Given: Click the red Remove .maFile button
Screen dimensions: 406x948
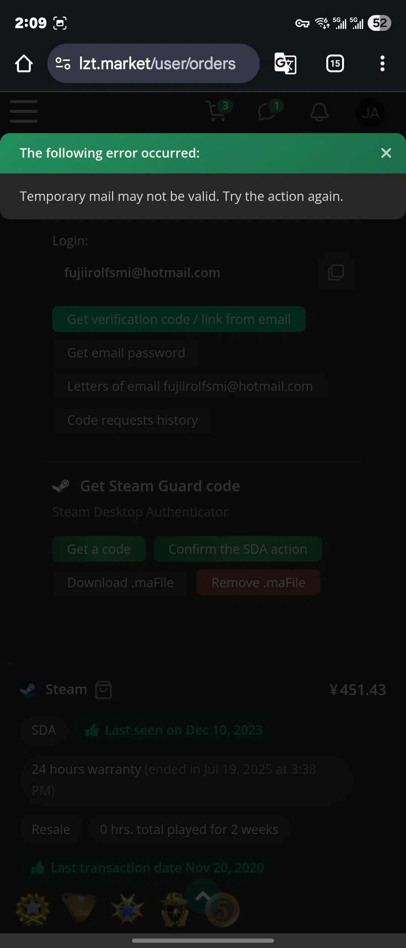Looking at the screenshot, I should point(259,583).
